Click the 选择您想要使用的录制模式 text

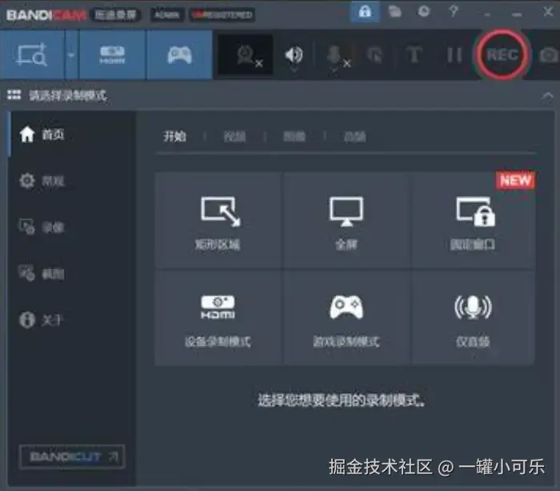point(342,400)
